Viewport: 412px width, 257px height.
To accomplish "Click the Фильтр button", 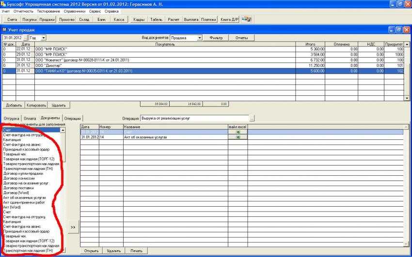I will click(216, 38).
